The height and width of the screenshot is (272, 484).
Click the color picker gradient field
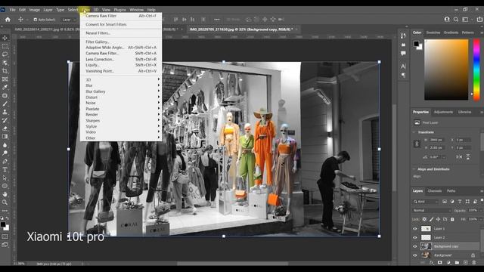(446, 70)
